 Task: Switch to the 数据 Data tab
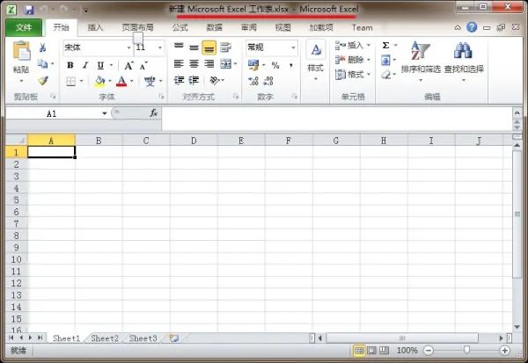point(215,27)
